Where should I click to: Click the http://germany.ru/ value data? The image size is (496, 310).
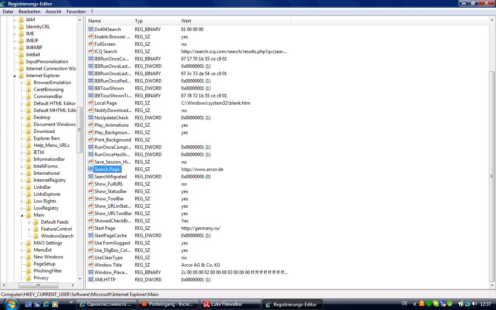tap(201, 228)
